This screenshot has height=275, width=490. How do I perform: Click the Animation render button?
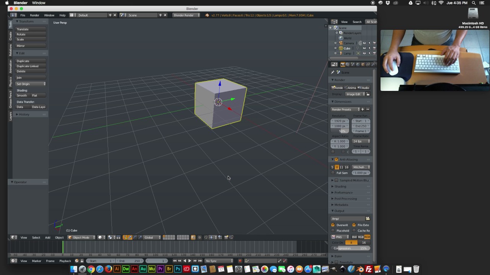coord(350,88)
